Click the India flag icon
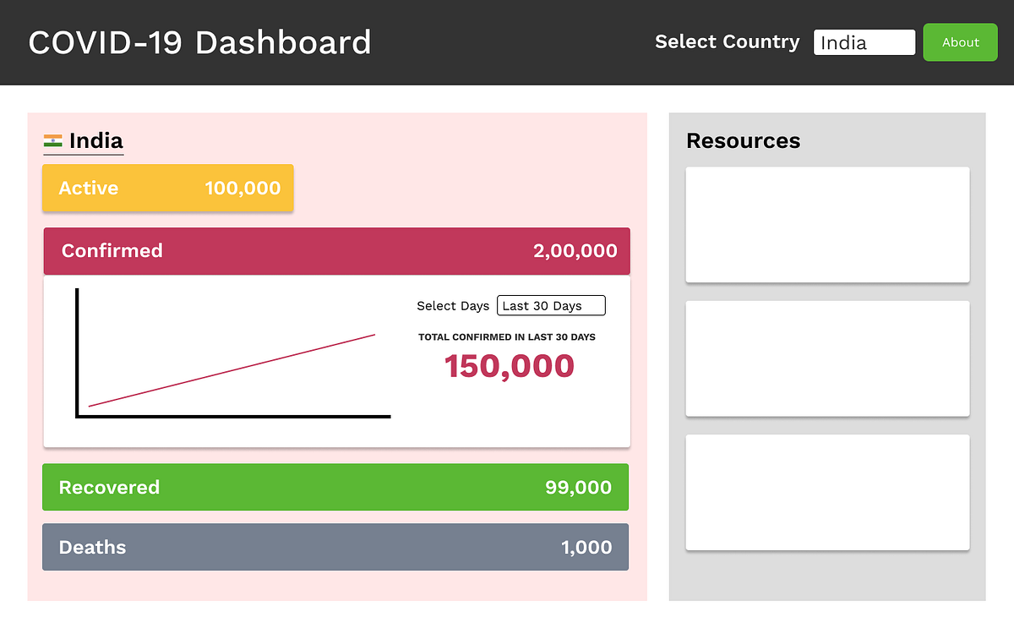 point(52,141)
